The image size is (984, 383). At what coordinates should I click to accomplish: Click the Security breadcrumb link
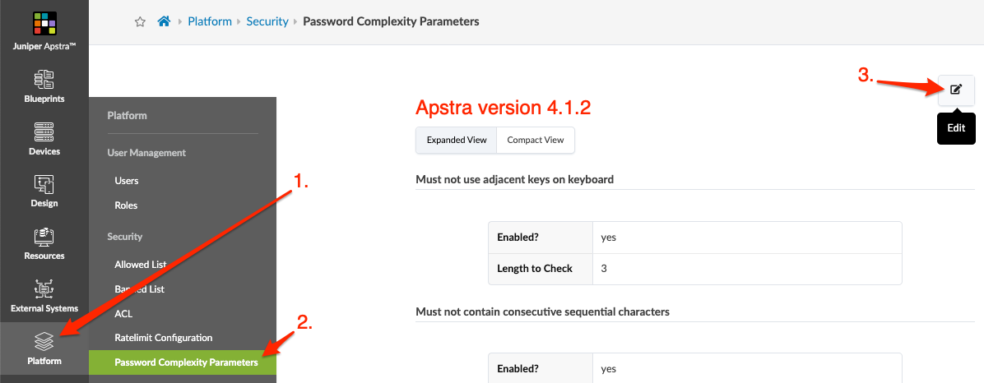[x=267, y=21]
